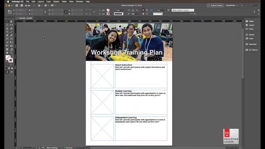
Task: Click the fill swatch in control bar
Action: pos(108,10)
